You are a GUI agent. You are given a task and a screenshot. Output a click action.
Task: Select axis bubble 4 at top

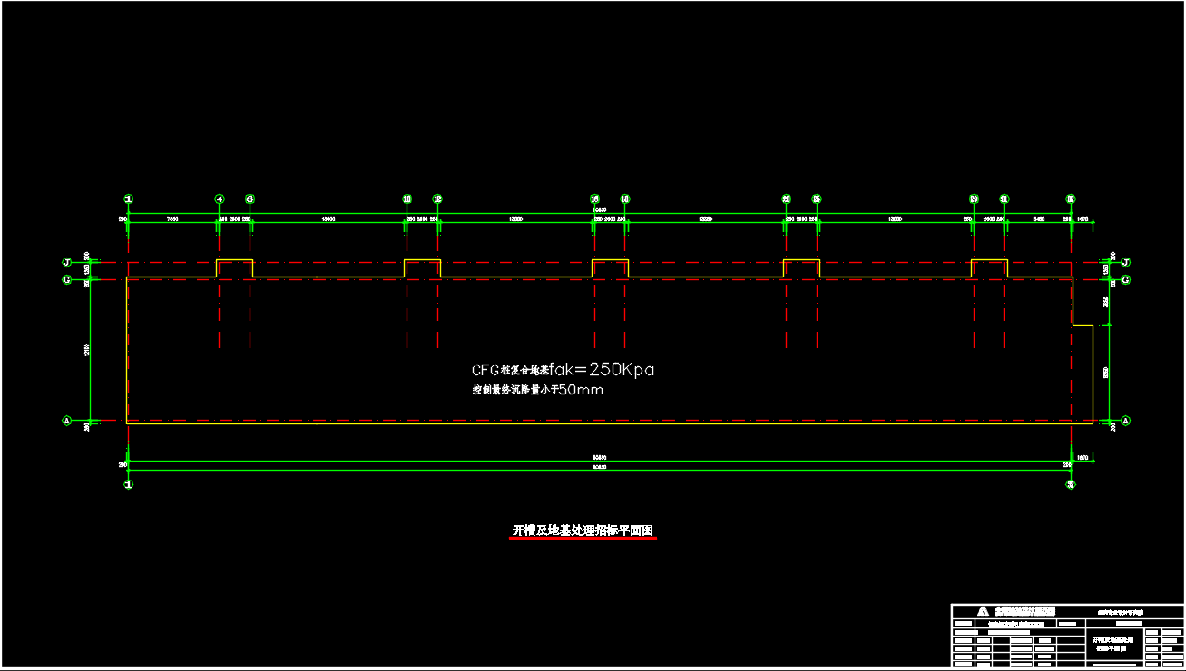[220, 199]
